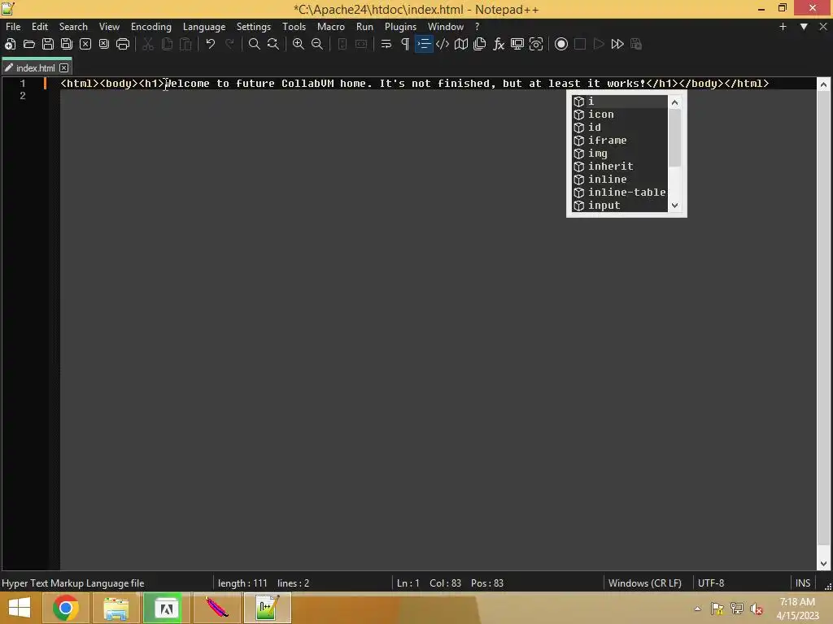Choose 'iframe' from the autocomplete list
833x624 pixels.
[x=619, y=141]
